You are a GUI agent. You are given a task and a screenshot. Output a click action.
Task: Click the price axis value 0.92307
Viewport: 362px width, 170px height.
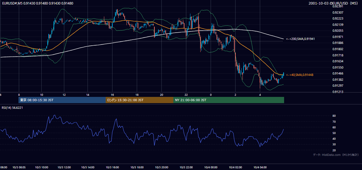pyautogui.click(x=338, y=12)
